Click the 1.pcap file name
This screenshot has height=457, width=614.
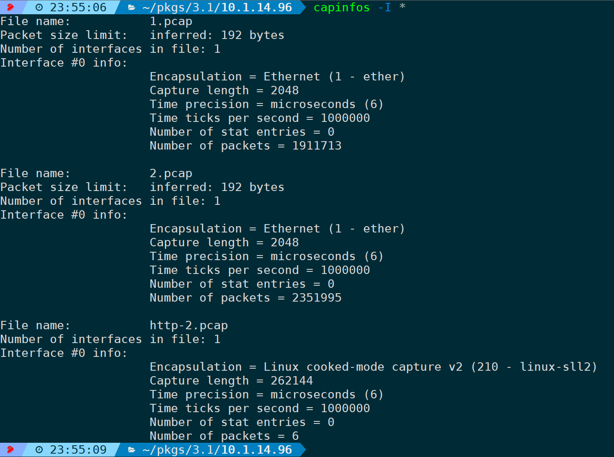tap(171, 21)
